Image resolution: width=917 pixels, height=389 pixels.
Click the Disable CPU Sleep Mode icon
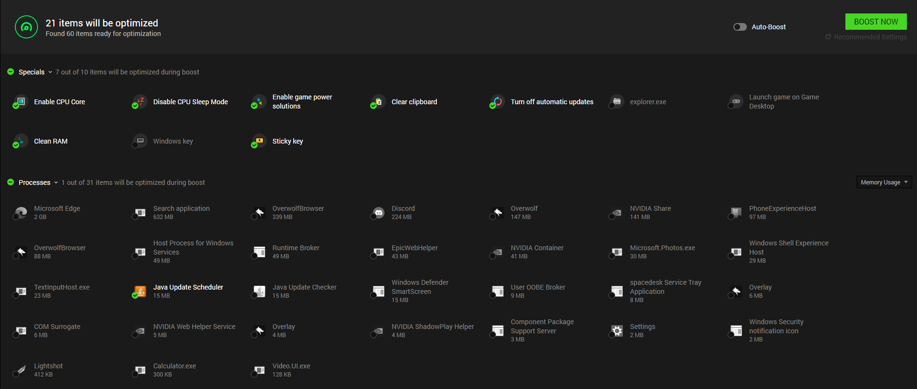click(139, 102)
